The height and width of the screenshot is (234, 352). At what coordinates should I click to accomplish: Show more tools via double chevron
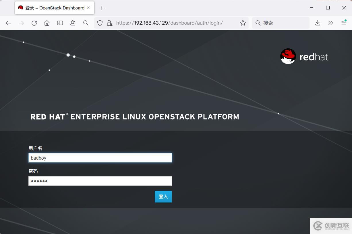click(x=330, y=23)
